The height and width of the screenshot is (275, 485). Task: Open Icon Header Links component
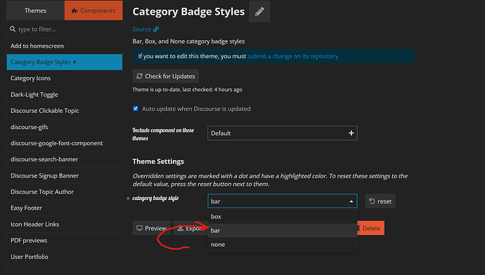click(65, 224)
